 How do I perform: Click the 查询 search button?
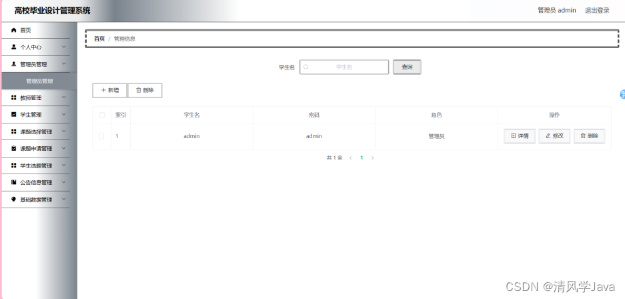click(407, 67)
